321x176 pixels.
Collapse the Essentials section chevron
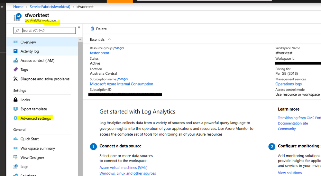pyautogui.click(x=109, y=39)
